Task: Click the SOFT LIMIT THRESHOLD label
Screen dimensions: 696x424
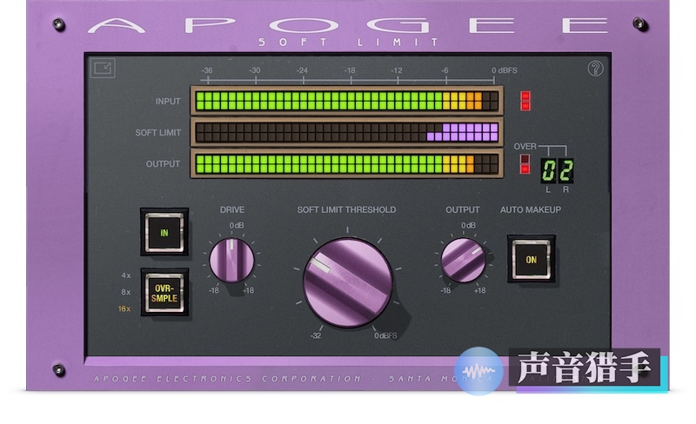Action: click(346, 209)
